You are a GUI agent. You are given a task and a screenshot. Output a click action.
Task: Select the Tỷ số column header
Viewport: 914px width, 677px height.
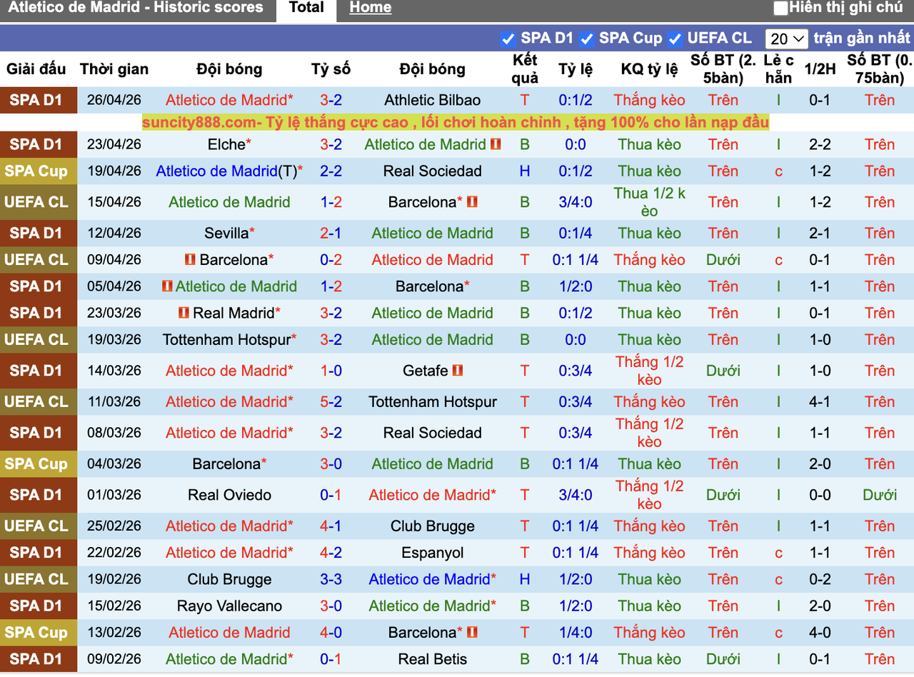[x=331, y=69]
